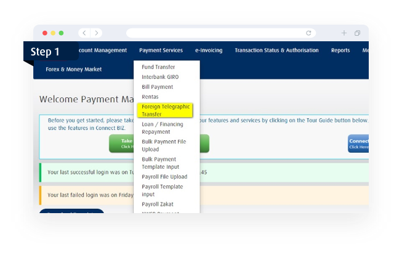Open Bulk Payment Template Input
This screenshot has width=402, height=255.
click(x=160, y=163)
